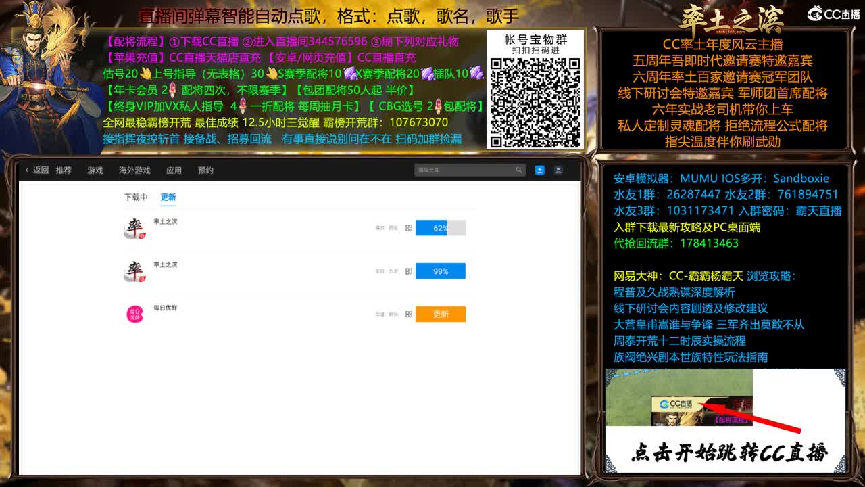Click the magnifier search icon
Screen dimensions: 865x487
519,170
